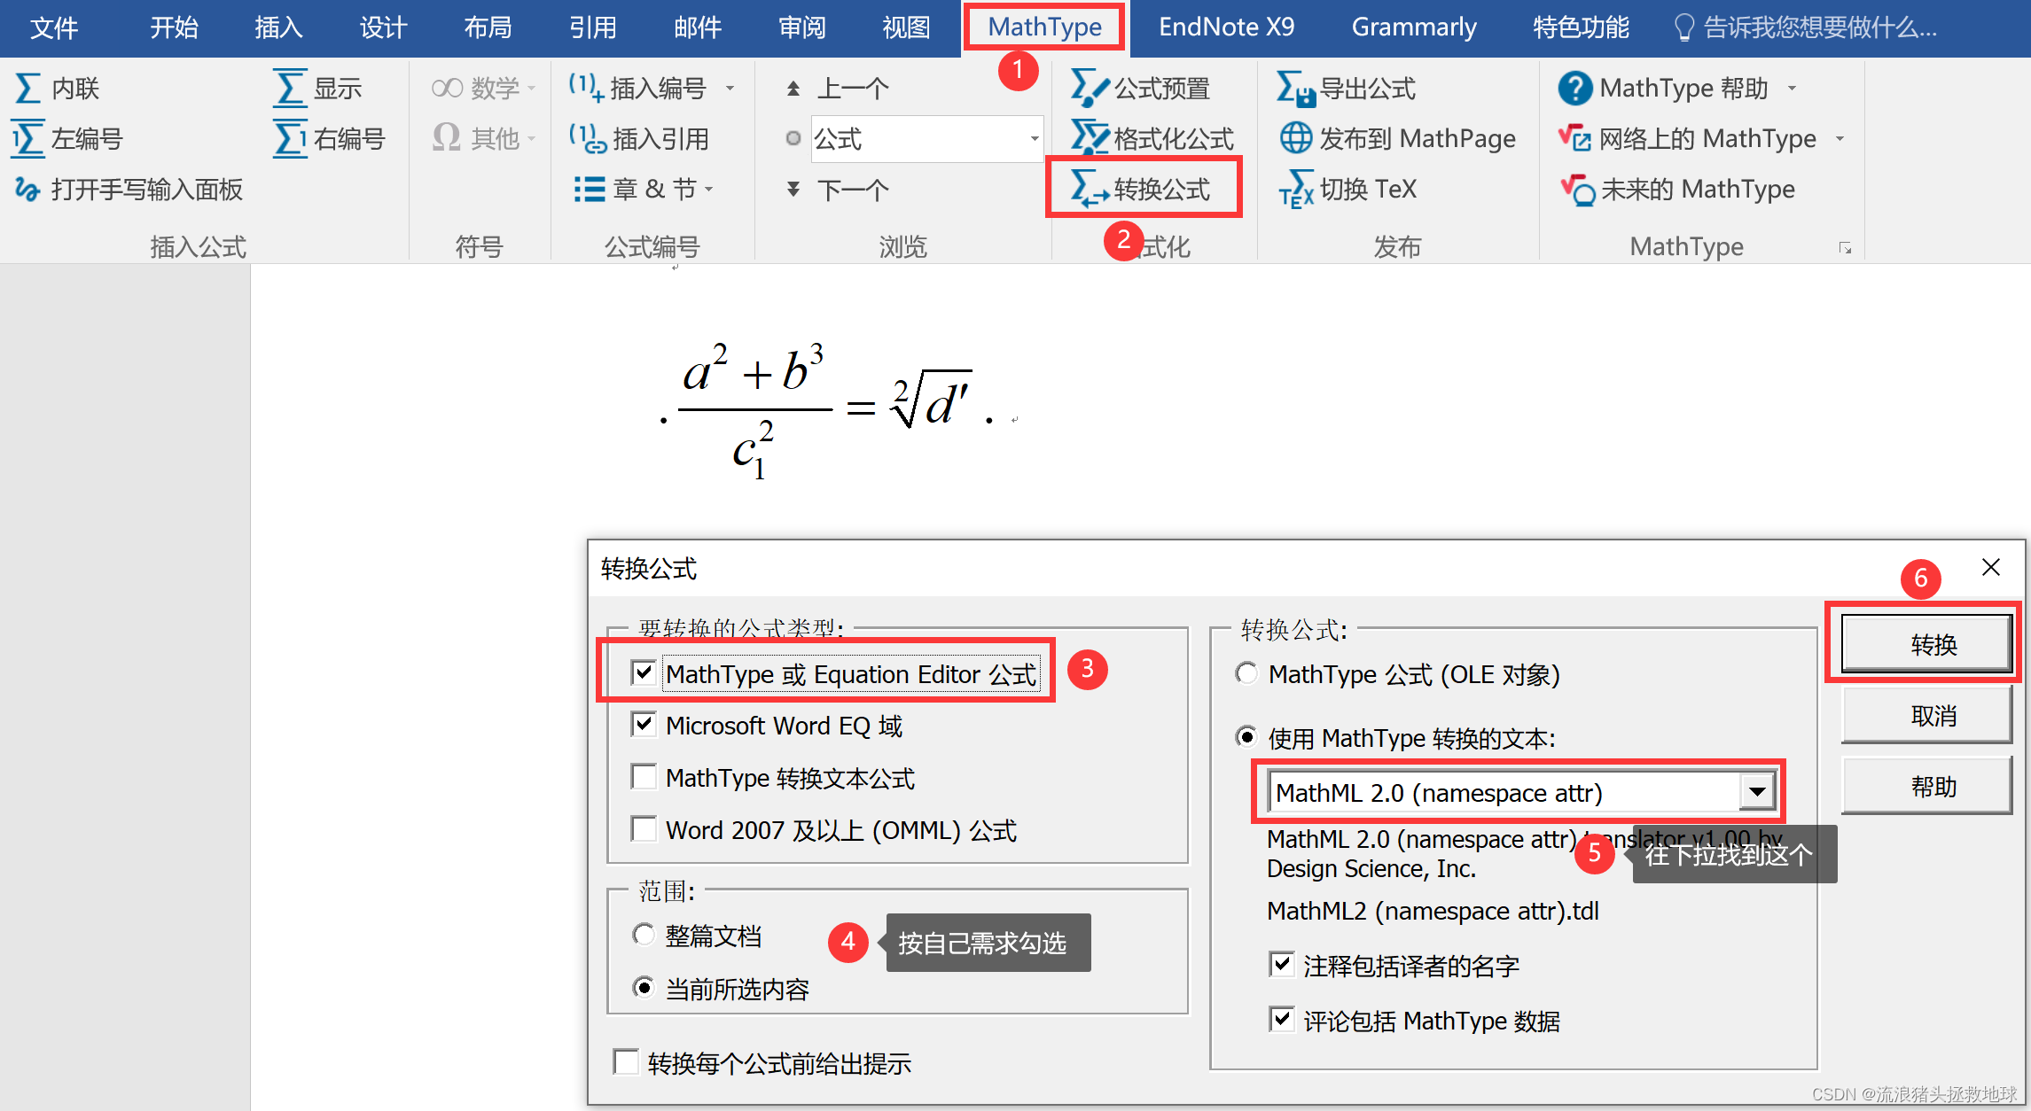Image resolution: width=2031 pixels, height=1111 pixels.
Task: Select 使用 MathType 转换的文本 radio
Action: tap(1246, 737)
